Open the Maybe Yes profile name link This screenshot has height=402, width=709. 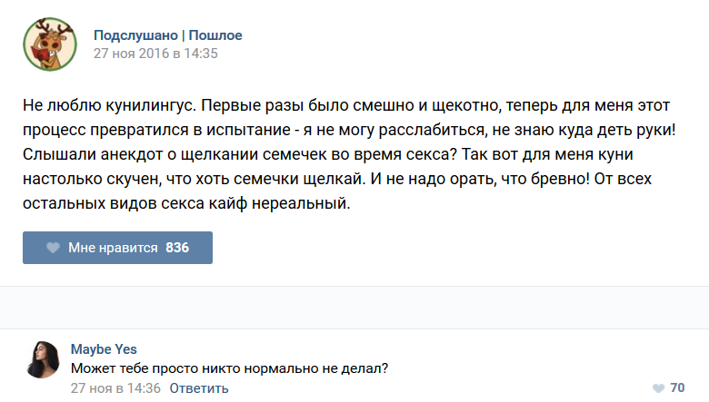tap(104, 349)
